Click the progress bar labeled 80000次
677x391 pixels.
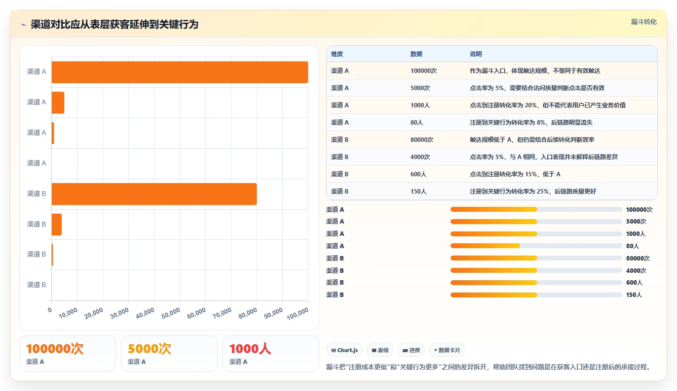point(536,258)
